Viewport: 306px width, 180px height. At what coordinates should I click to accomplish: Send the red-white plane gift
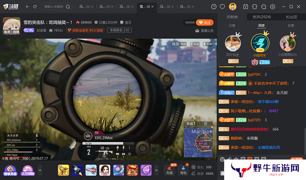click(x=91, y=170)
